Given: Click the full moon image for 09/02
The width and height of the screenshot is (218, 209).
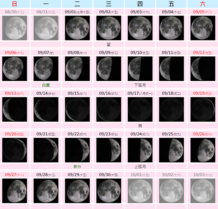Looking at the screenshot, I should (109, 28).
